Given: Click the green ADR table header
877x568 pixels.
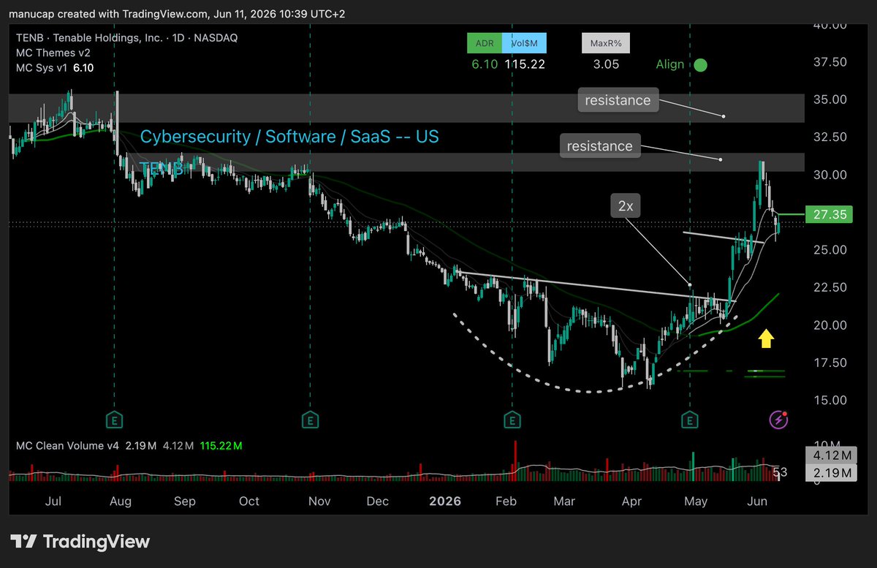Looking at the screenshot, I should (x=485, y=43).
